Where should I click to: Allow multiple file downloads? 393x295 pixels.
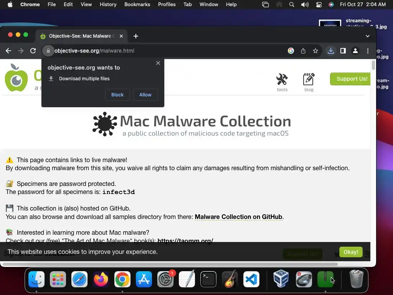[x=145, y=95]
